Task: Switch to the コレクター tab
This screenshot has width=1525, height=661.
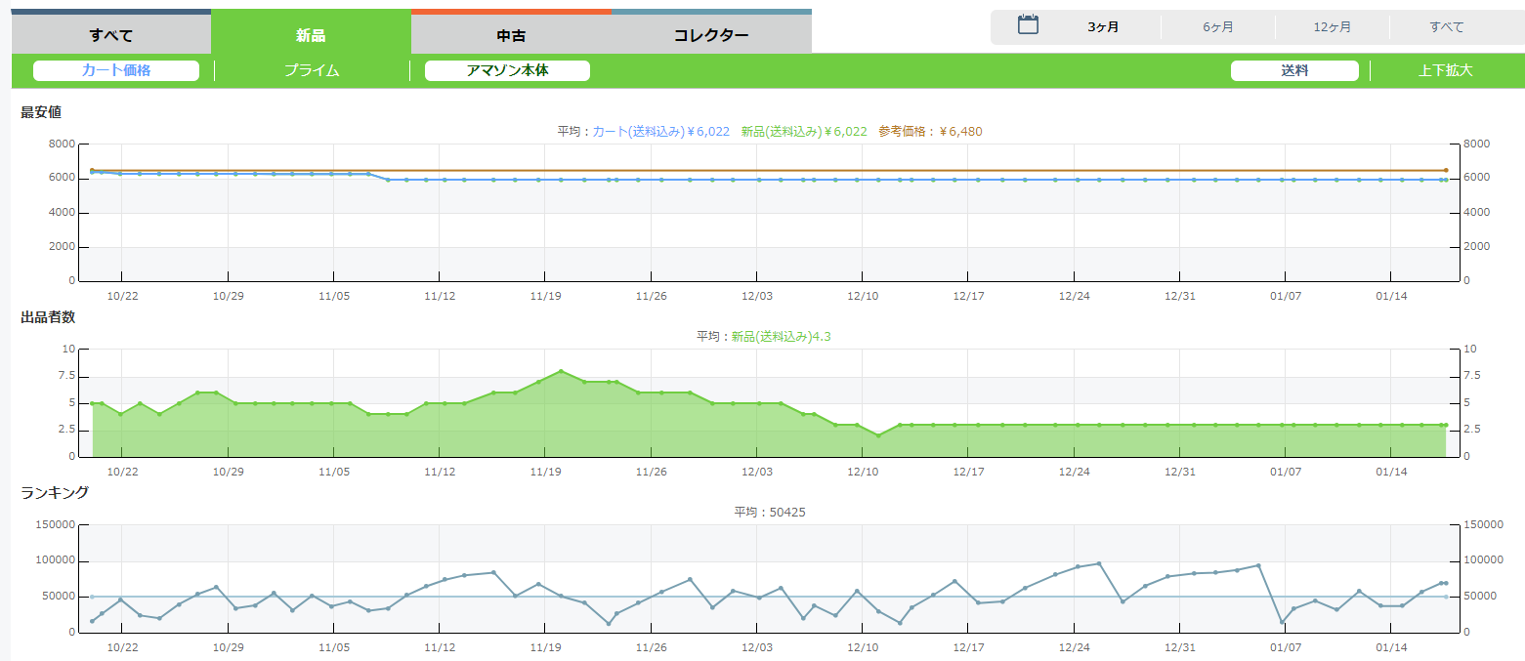Action: pyautogui.click(x=711, y=36)
